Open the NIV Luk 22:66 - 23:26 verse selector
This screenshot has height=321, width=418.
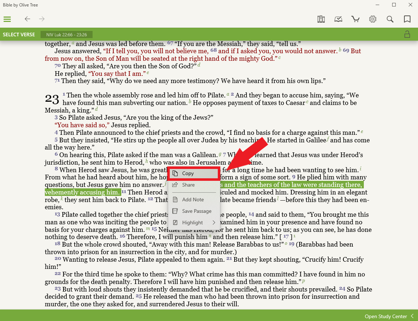[66, 35]
